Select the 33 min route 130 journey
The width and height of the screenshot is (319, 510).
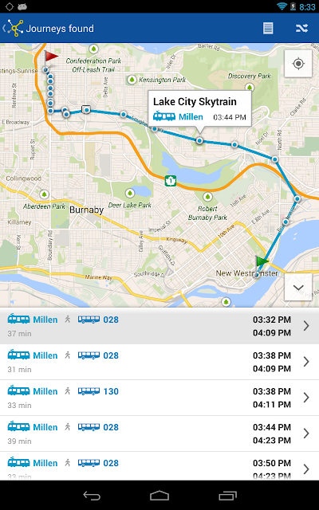[159, 398]
